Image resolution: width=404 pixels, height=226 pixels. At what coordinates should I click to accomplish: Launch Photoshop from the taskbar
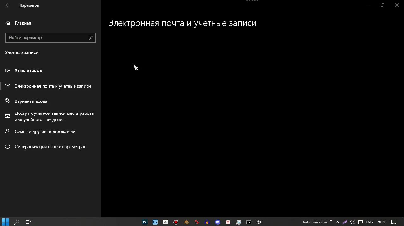(145, 222)
